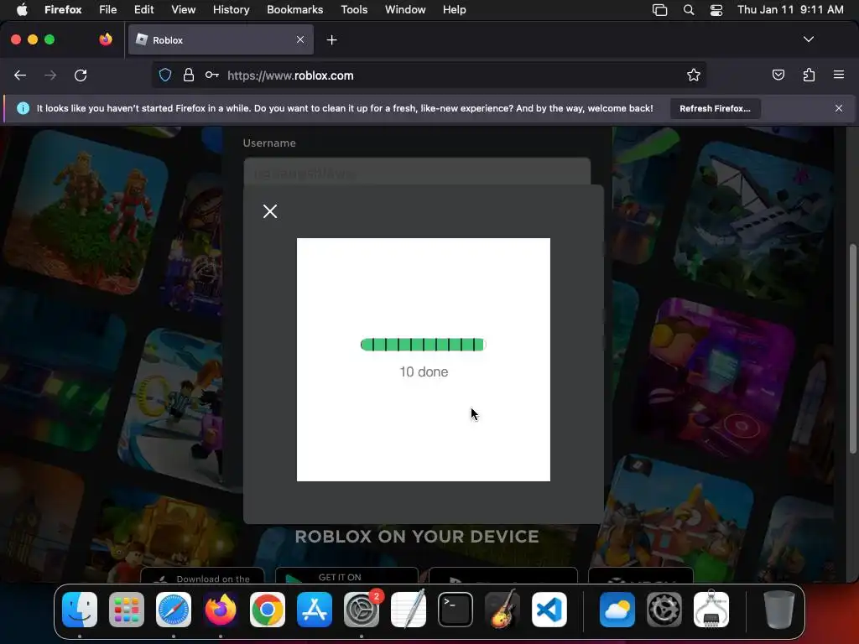This screenshot has height=644, width=859.
Task: Save page to Pocket
Action: coord(778,75)
